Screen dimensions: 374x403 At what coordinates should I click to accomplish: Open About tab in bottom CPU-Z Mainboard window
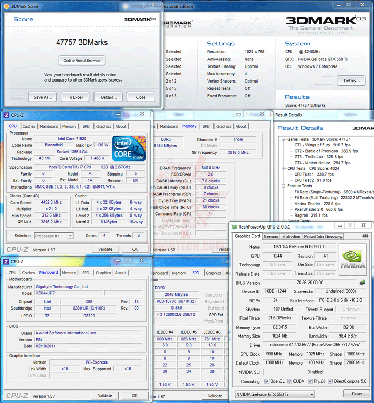[121, 273]
